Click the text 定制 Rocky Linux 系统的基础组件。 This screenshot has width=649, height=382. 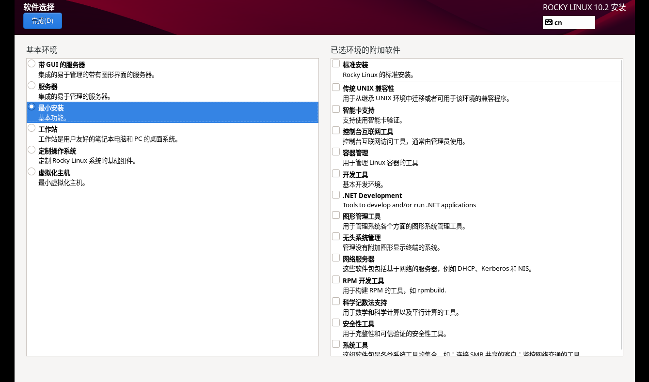tap(87, 161)
